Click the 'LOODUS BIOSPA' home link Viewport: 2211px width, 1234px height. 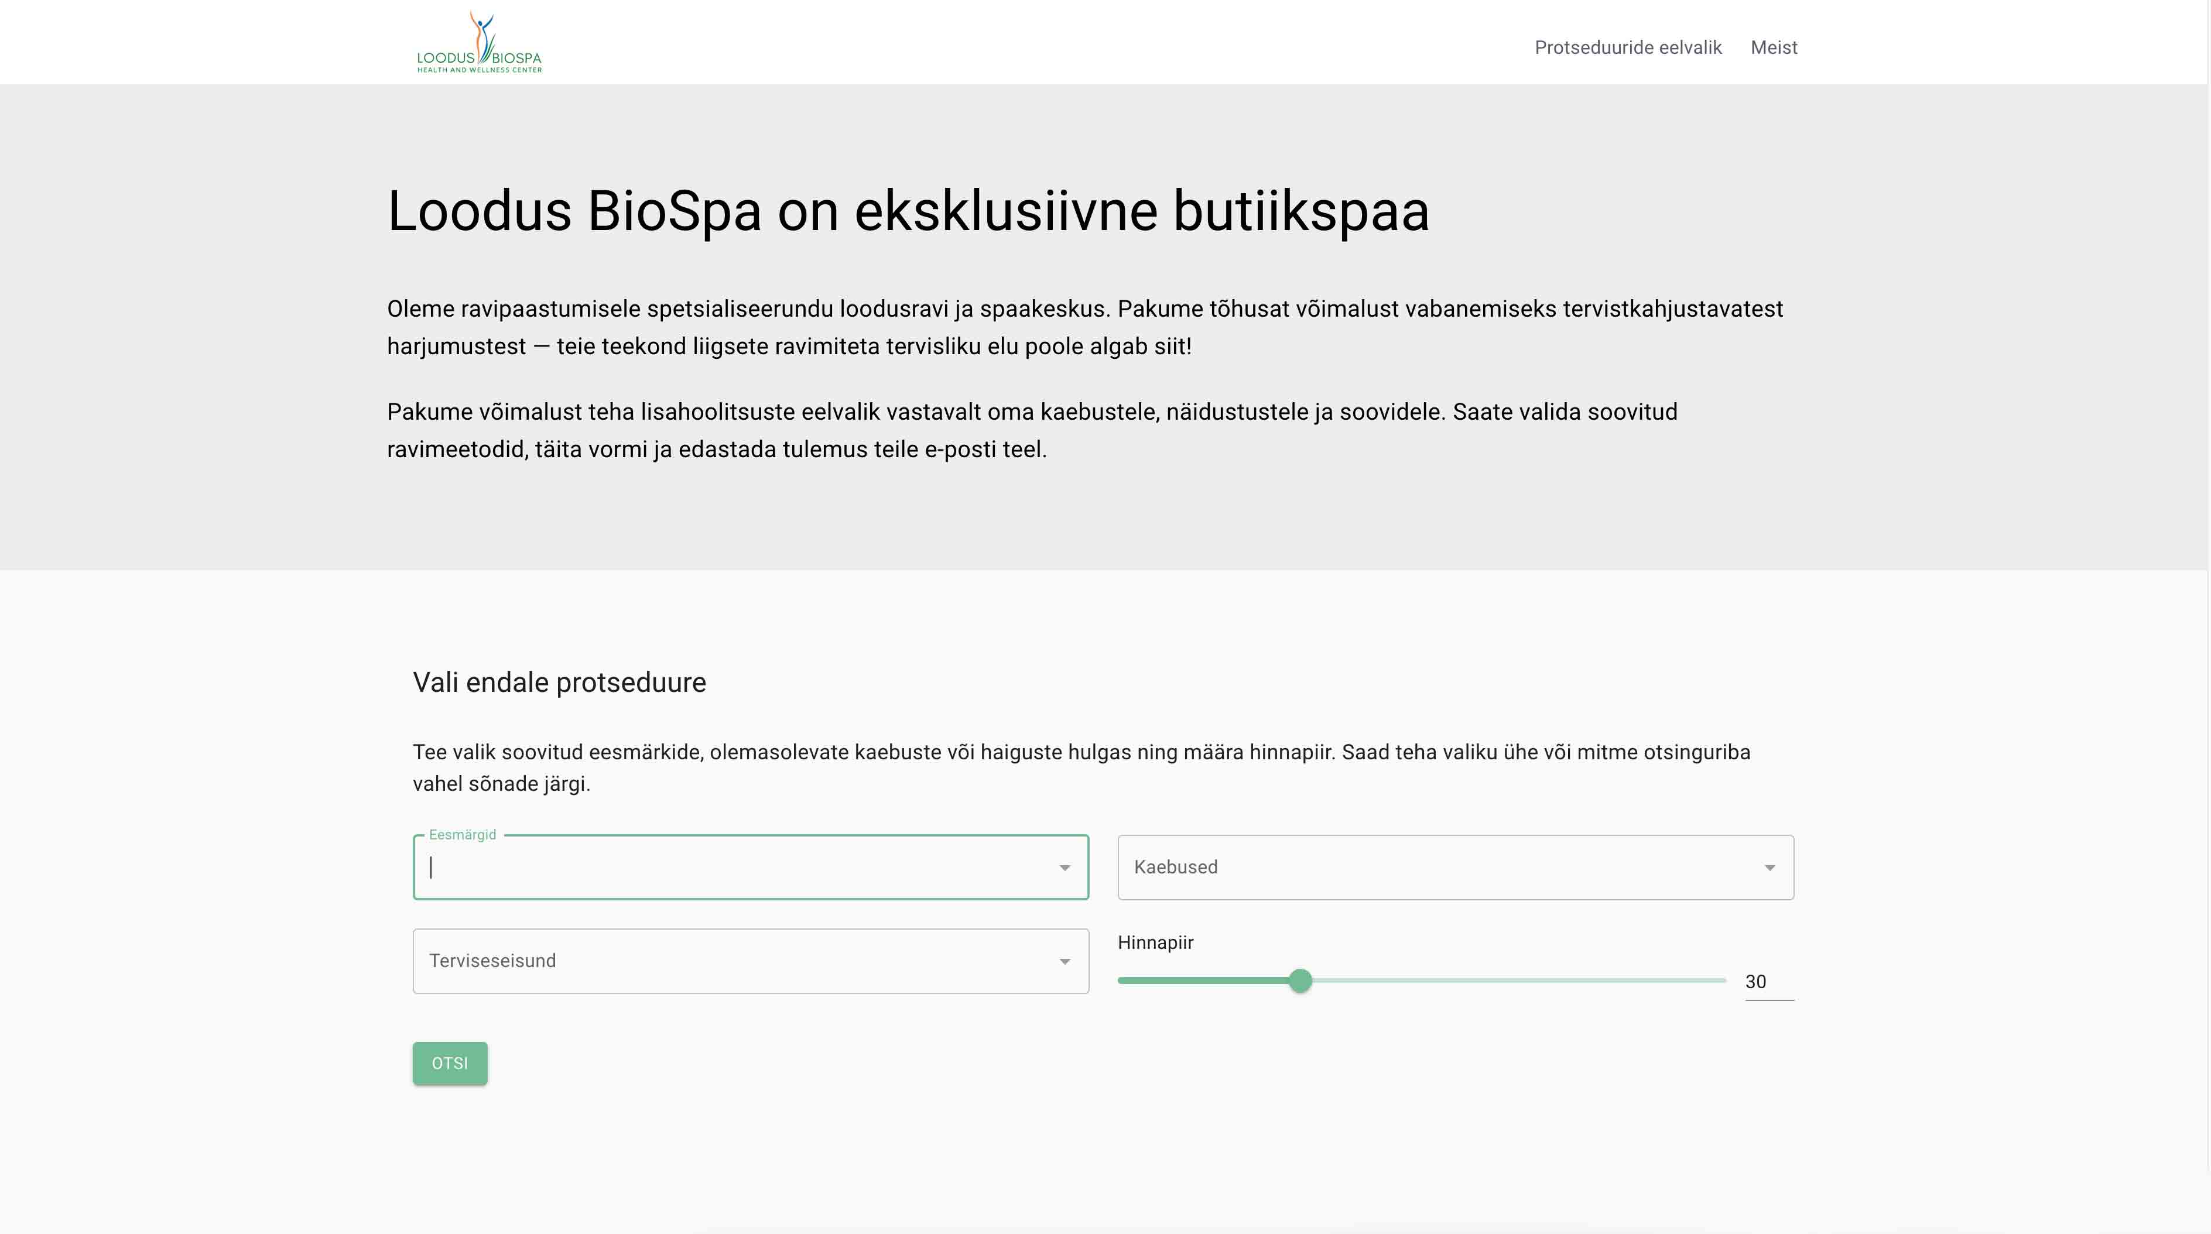coord(478,57)
